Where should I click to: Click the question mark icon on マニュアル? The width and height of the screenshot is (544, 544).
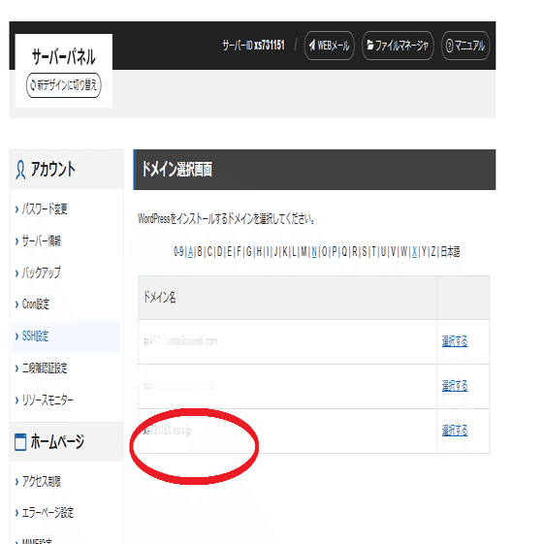click(449, 46)
